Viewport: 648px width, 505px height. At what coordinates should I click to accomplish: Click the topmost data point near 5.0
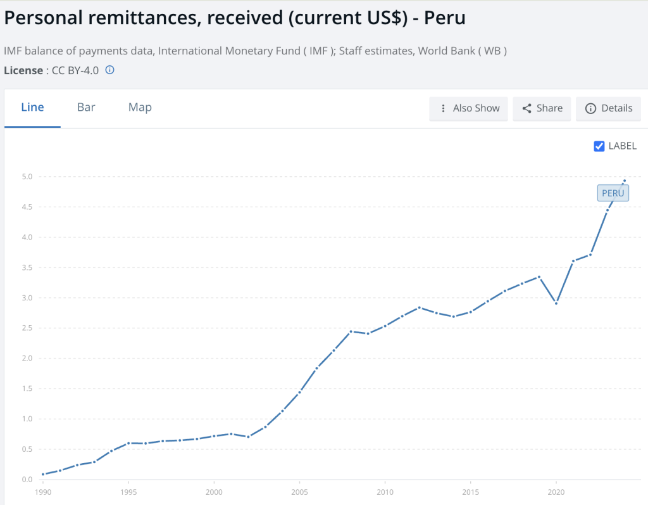click(x=624, y=180)
